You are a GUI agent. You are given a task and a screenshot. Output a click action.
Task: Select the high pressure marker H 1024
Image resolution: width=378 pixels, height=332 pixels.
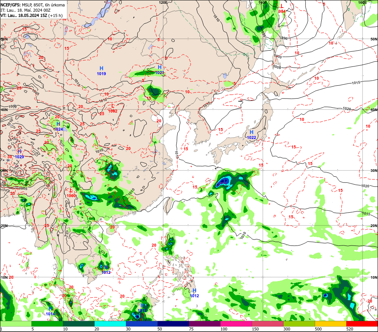pyautogui.click(x=58, y=127)
